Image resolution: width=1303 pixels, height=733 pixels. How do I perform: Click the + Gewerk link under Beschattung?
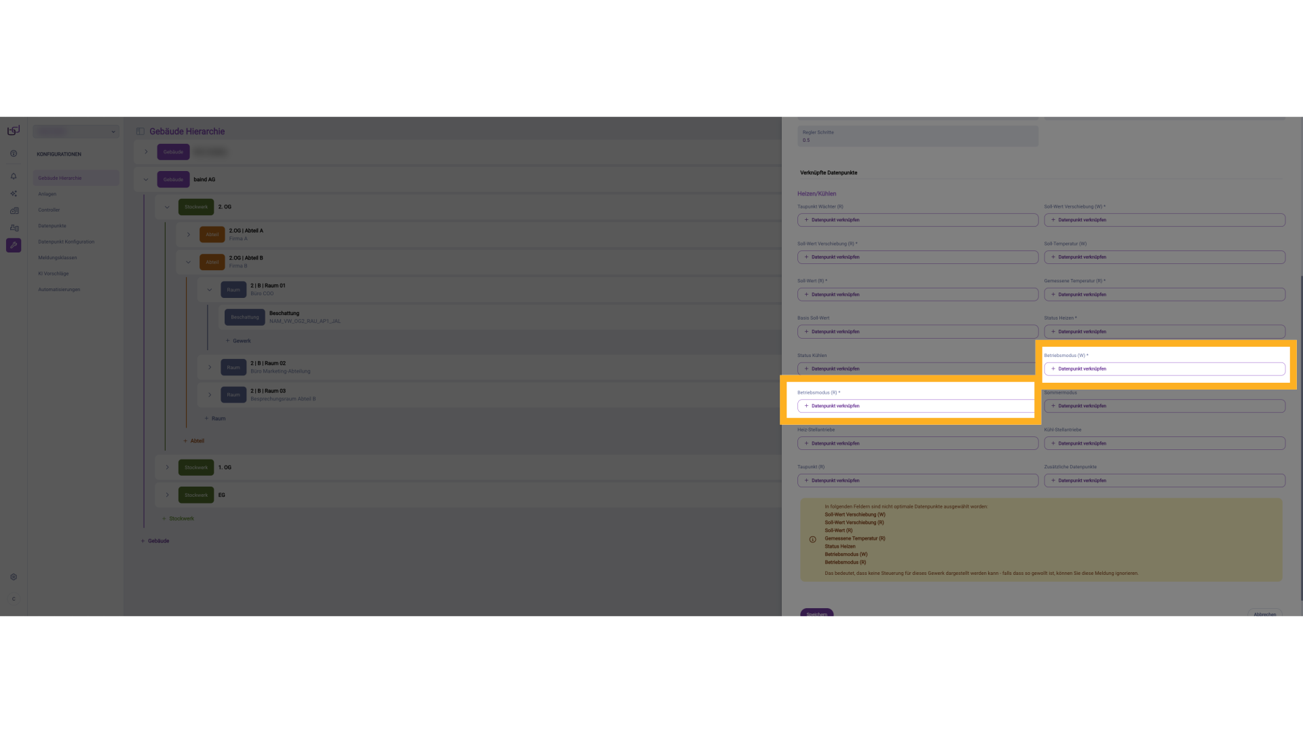[x=238, y=341]
